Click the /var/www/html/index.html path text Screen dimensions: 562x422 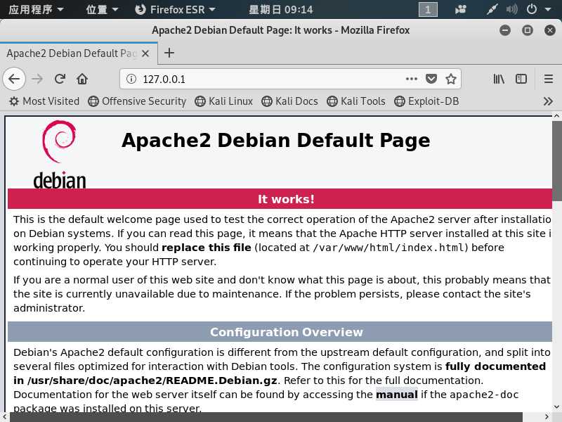388,248
